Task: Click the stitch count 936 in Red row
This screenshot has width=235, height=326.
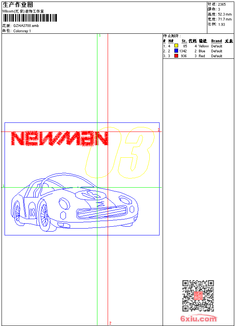Action: (184, 56)
